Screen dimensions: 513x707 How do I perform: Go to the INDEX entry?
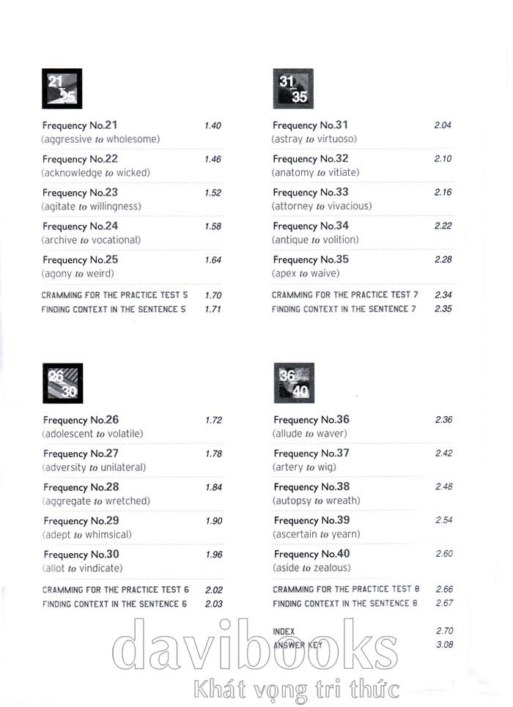[x=284, y=631]
